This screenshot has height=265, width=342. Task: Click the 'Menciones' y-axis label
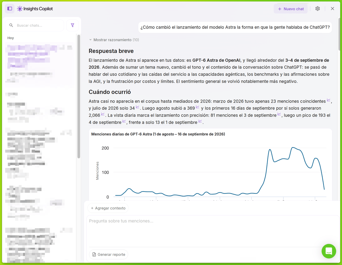[97, 171]
